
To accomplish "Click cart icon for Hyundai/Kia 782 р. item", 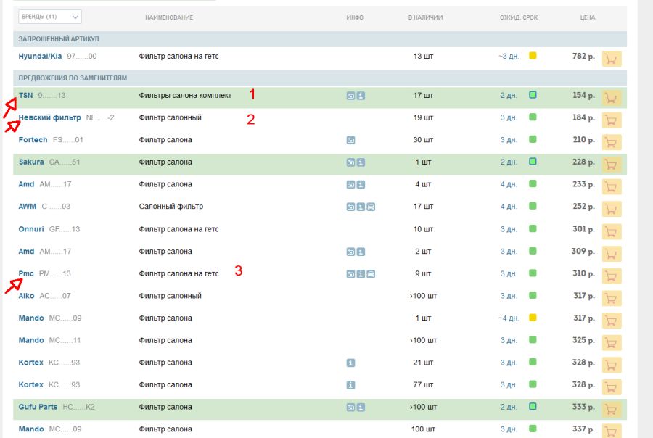I will click(611, 58).
